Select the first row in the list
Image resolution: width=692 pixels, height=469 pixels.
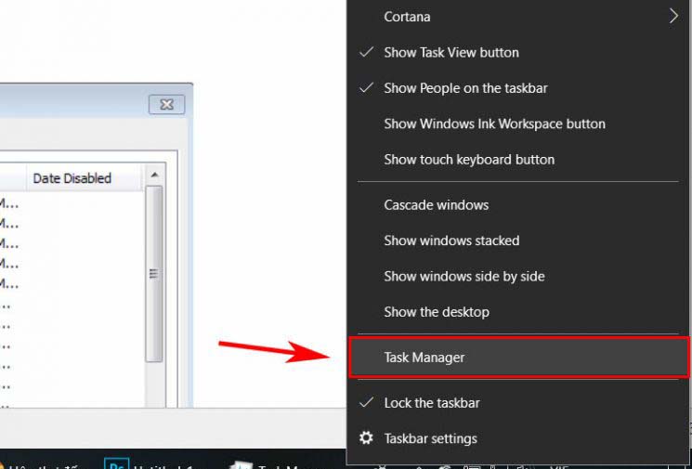point(72,203)
